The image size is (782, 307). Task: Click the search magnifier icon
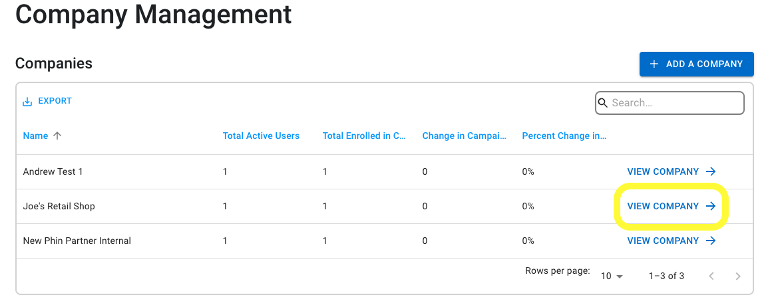click(x=603, y=103)
